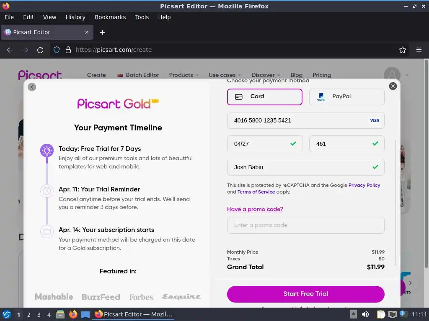429x321 pixels.
Task: Open Firefox hamburger application menu
Action: [x=419, y=50]
